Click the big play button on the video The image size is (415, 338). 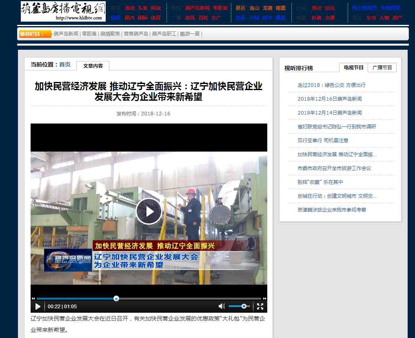[x=149, y=211]
